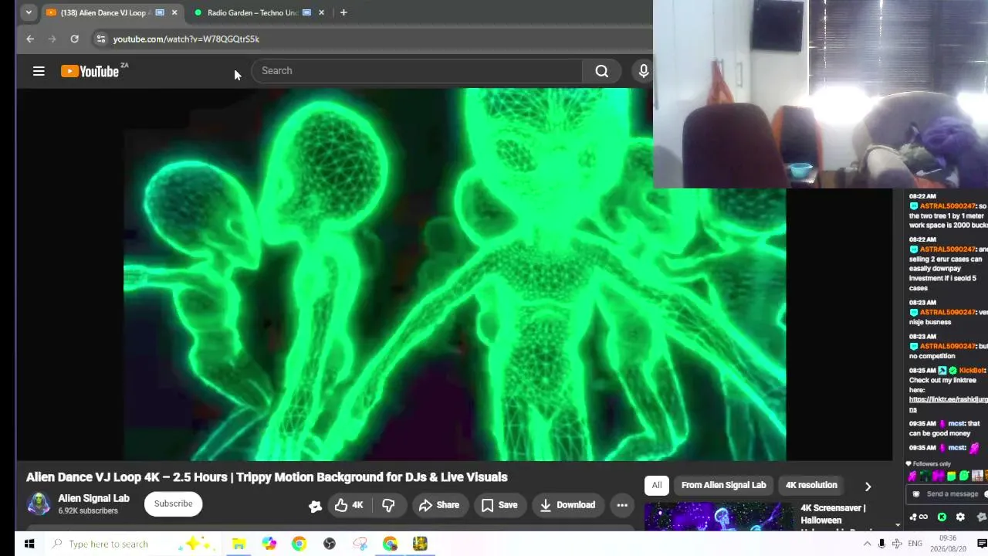Open the Windows Start menu
The width and height of the screenshot is (988, 556).
point(29,544)
